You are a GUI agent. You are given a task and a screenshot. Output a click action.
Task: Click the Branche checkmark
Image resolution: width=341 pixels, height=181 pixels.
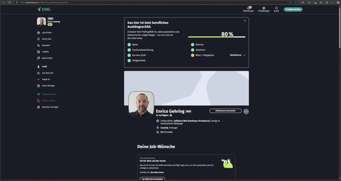pyautogui.click(x=192, y=45)
